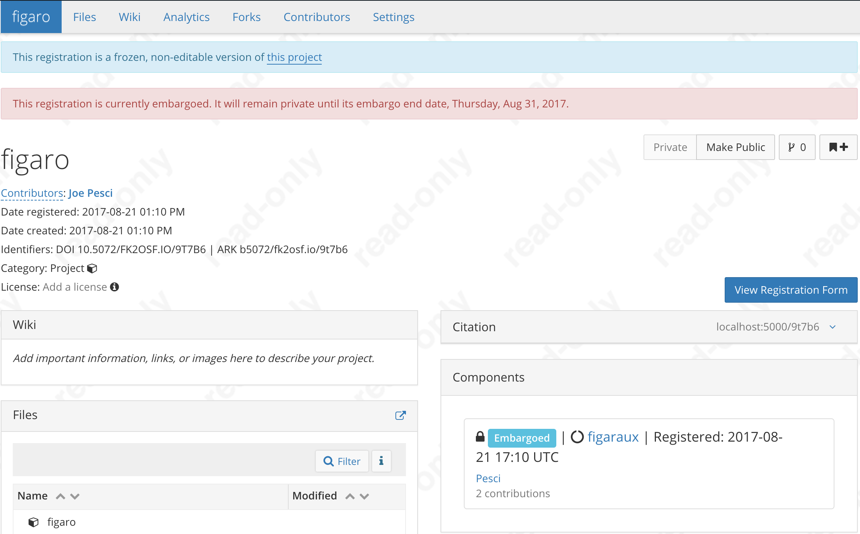Click the license info circle icon
Screen dimensions: 860x534
click(x=115, y=287)
